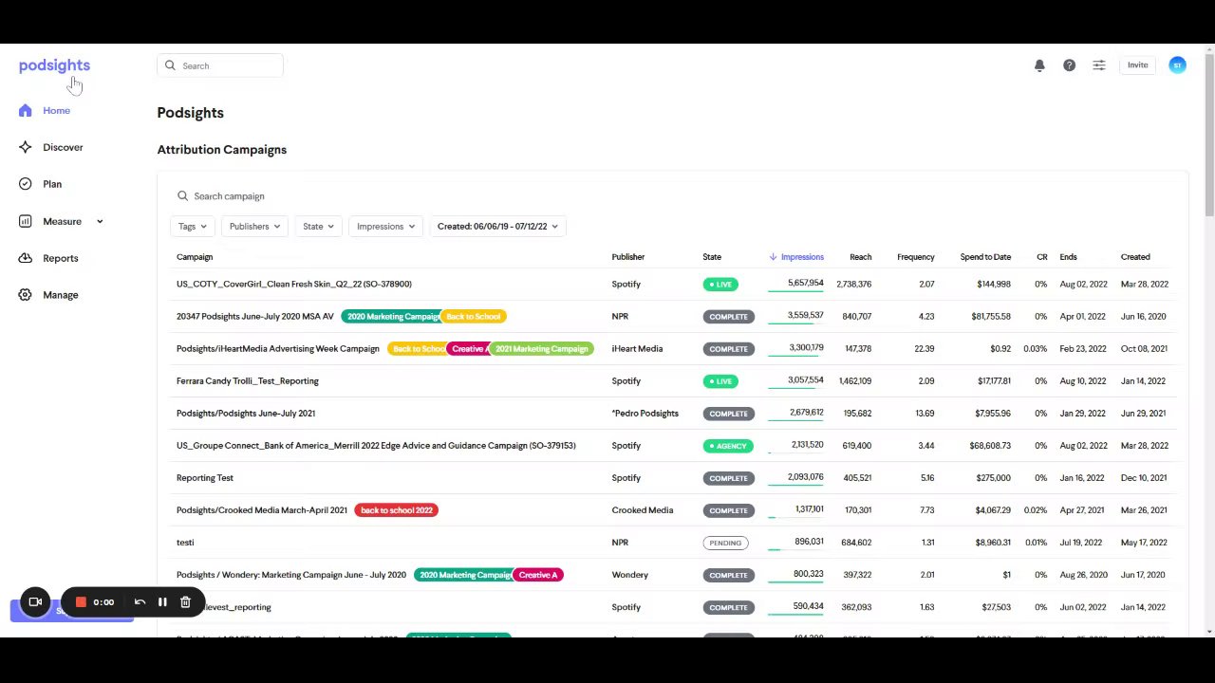Viewport: 1215px width, 683px height.
Task: Sort by Created column header
Action: 1135,257
